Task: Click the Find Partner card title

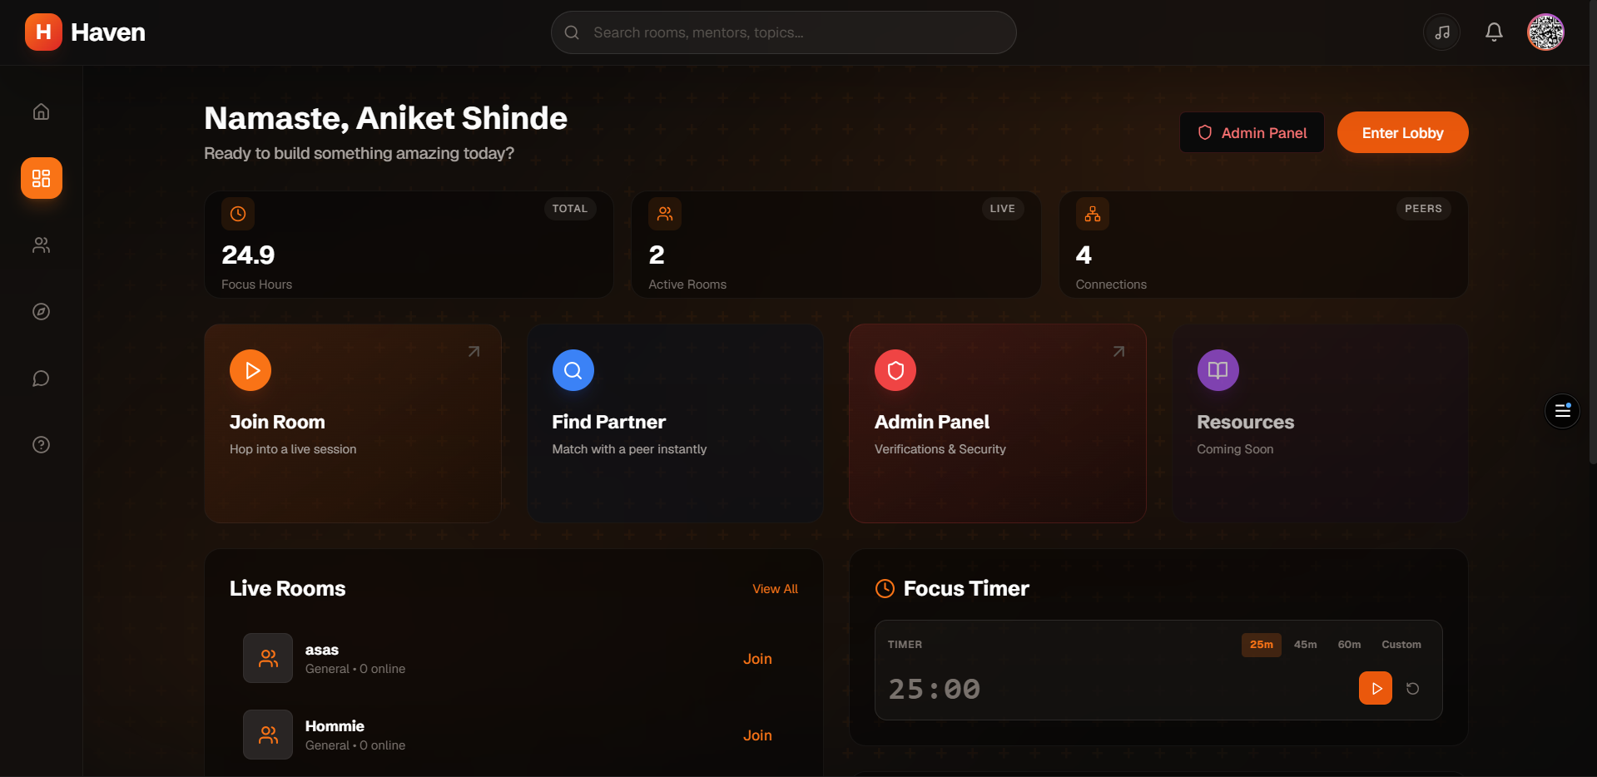Action: [x=609, y=422]
